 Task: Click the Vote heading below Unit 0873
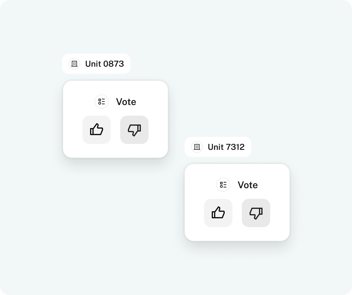126,102
